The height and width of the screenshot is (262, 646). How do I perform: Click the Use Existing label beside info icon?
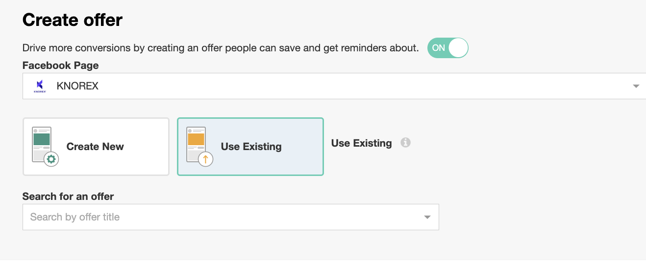[x=361, y=143]
